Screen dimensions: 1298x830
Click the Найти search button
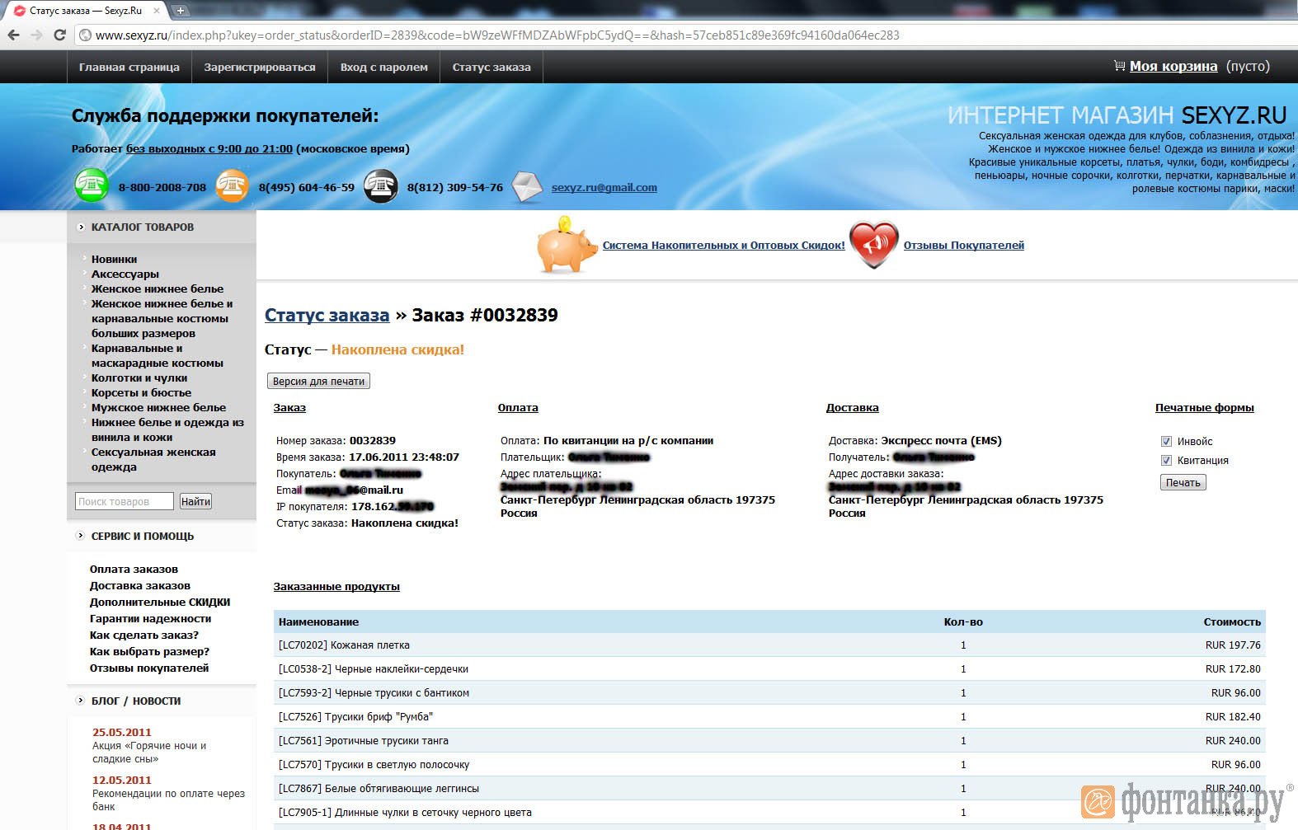pos(195,501)
